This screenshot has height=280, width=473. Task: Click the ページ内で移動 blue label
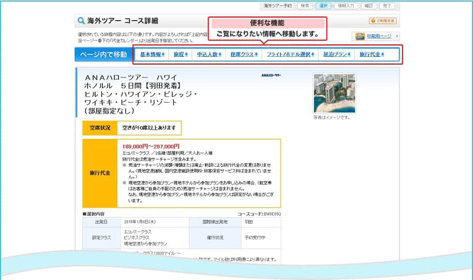pyautogui.click(x=102, y=55)
